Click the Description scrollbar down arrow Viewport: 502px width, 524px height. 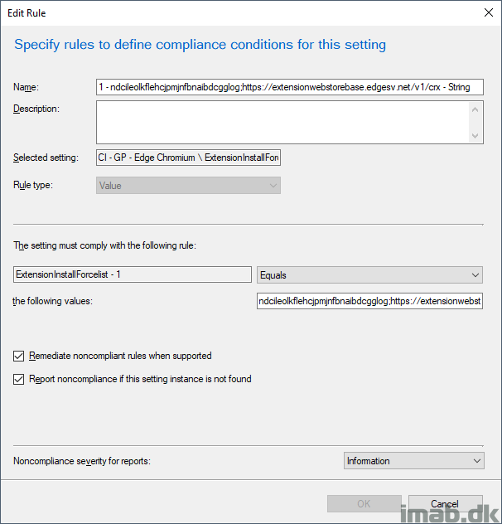coord(475,136)
